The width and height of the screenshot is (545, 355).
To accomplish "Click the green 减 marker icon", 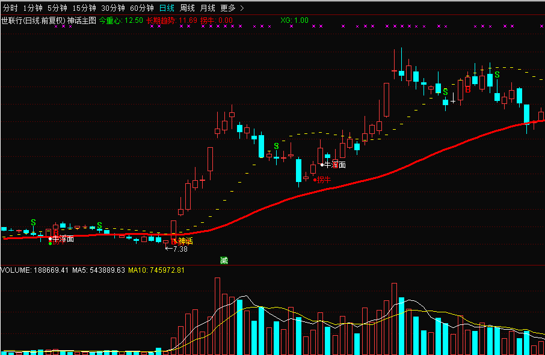I will click(x=224, y=260).
